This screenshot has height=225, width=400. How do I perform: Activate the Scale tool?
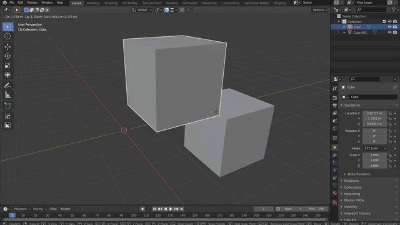tap(7, 66)
